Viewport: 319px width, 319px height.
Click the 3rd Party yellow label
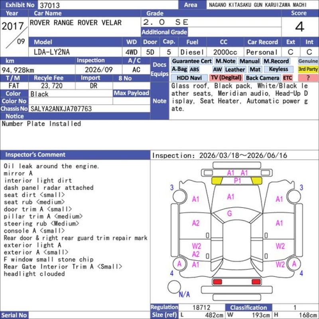tap(308, 69)
